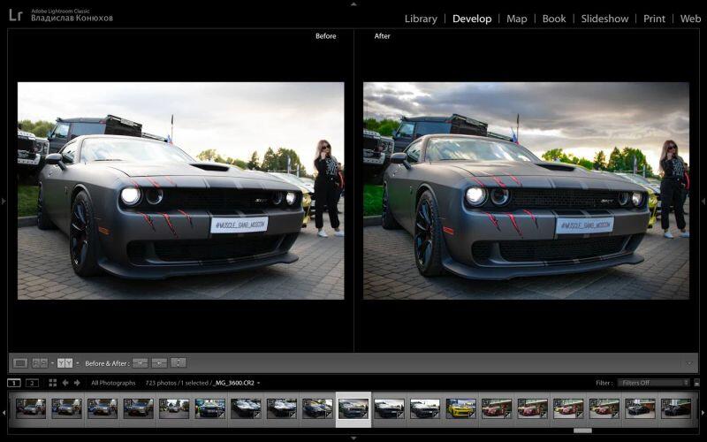Switch to the Library module
This screenshot has height=442, width=707.
(x=421, y=19)
